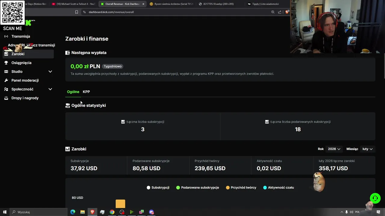Click the Panel moderacji wrench icon

6,80
